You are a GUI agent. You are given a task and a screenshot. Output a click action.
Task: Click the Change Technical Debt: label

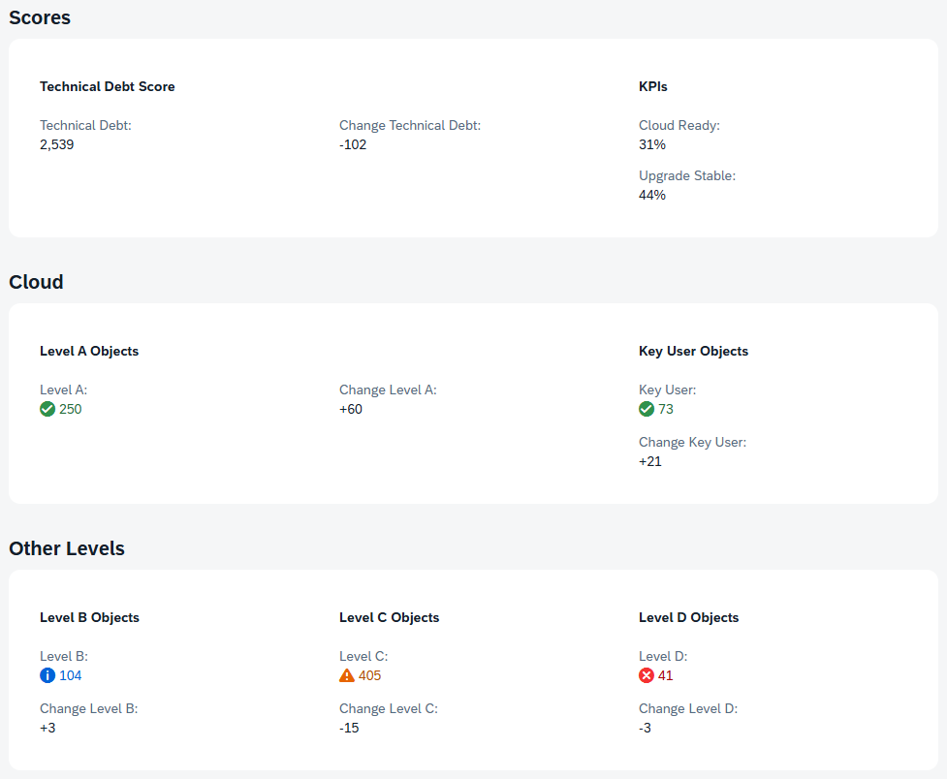[x=410, y=126]
